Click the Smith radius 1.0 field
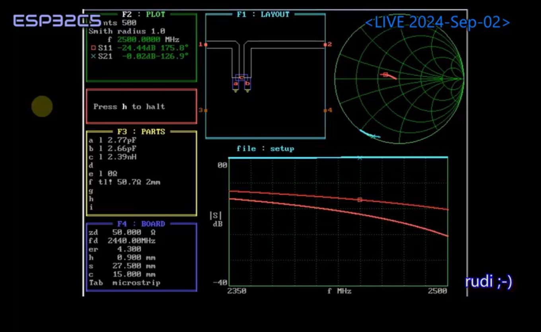Viewport: 541px width, 332px height. pyautogui.click(x=127, y=31)
